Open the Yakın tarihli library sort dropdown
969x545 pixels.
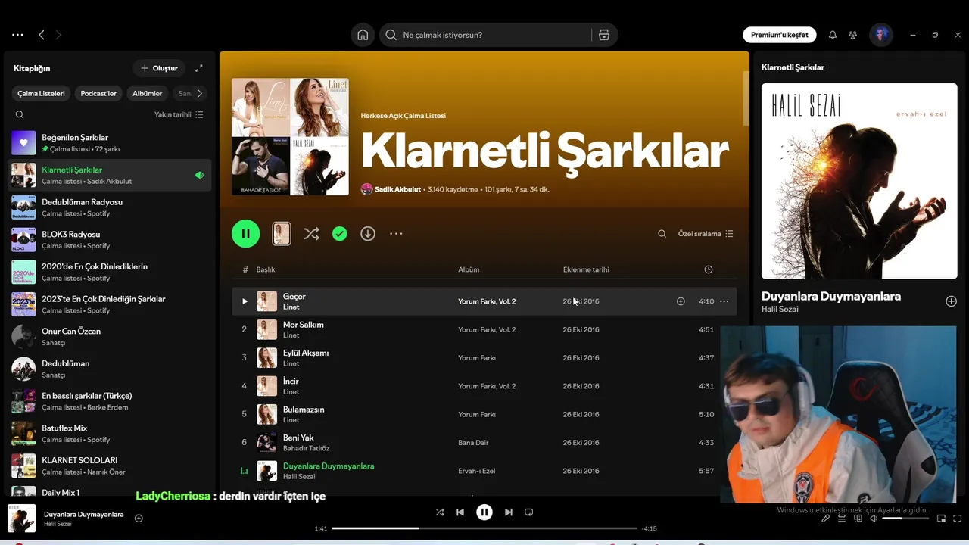[x=179, y=114]
